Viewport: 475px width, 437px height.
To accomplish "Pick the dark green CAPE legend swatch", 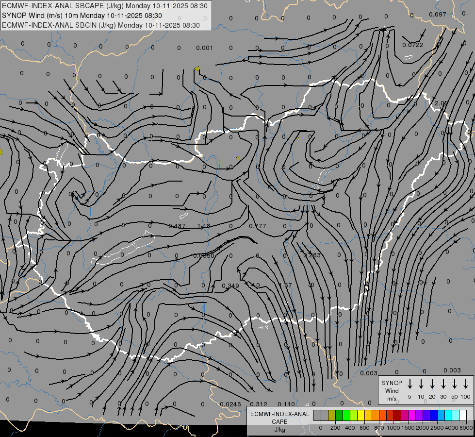I will (x=339, y=415).
